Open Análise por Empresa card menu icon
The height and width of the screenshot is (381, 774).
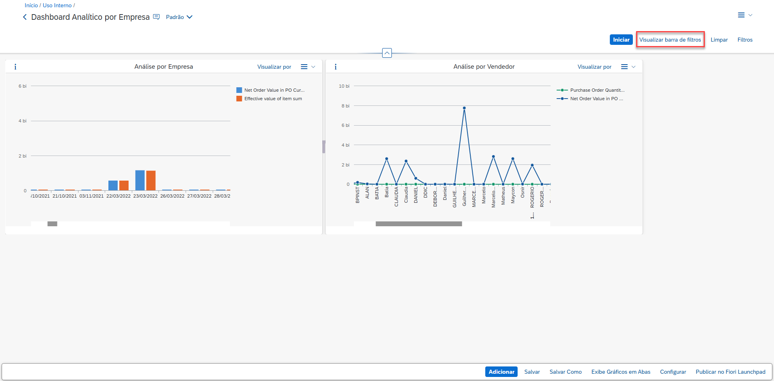point(307,67)
